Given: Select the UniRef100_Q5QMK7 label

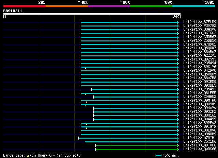Looking at the screenshot, I should click(200, 48).
